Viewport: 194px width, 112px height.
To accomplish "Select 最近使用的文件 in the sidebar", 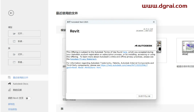I will (x=24, y=77).
